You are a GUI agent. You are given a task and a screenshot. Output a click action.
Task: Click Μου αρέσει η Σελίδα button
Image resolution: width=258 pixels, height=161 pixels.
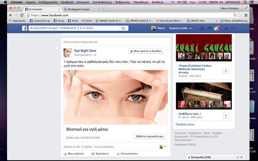pyautogui.click(x=146, y=51)
